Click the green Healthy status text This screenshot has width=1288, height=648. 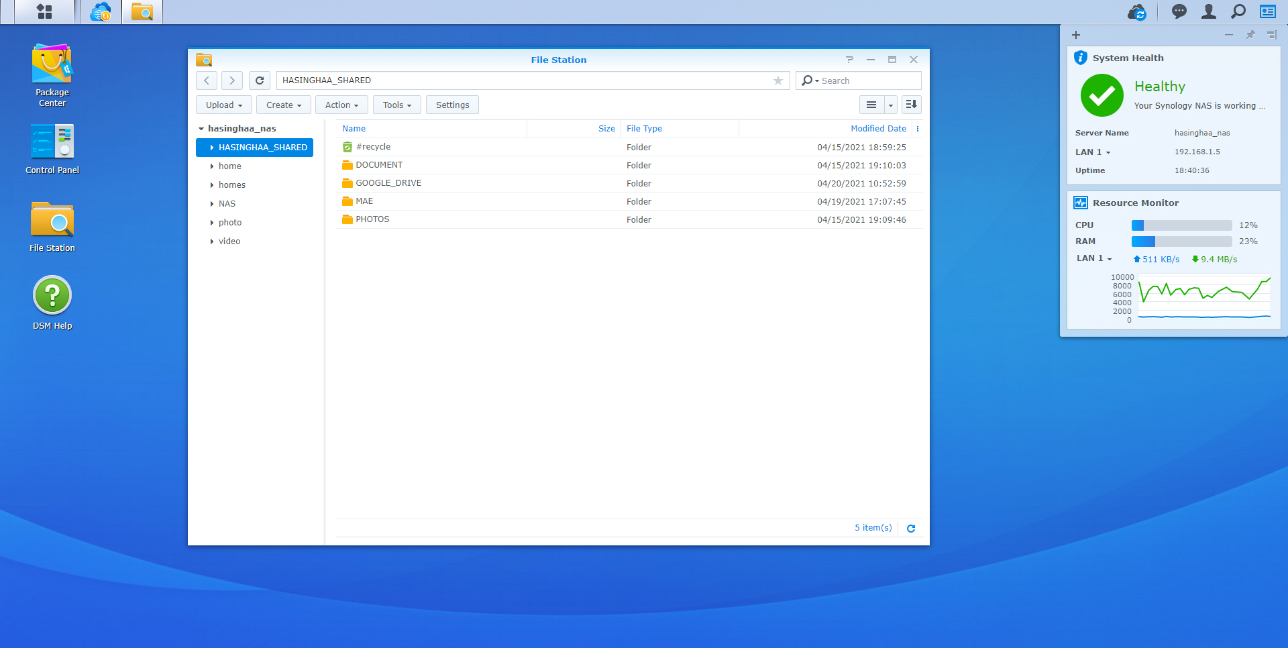1160,87
